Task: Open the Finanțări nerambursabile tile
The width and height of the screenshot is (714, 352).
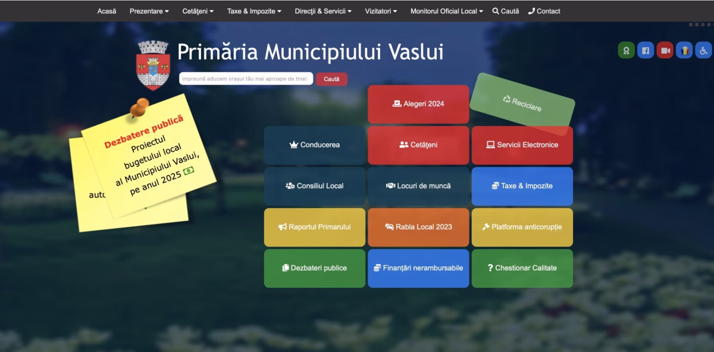Action: point(418,268)
